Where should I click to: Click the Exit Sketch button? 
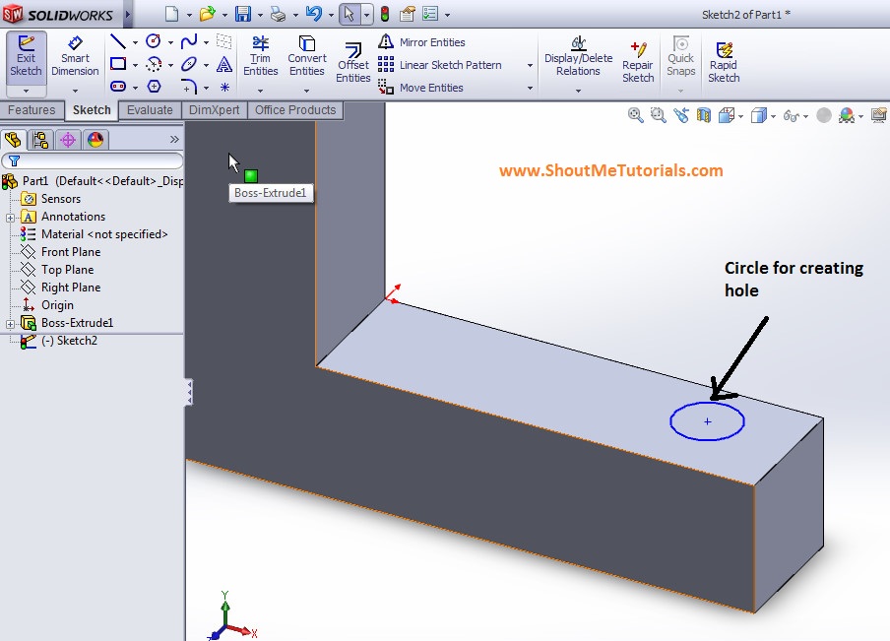point(27,57)
